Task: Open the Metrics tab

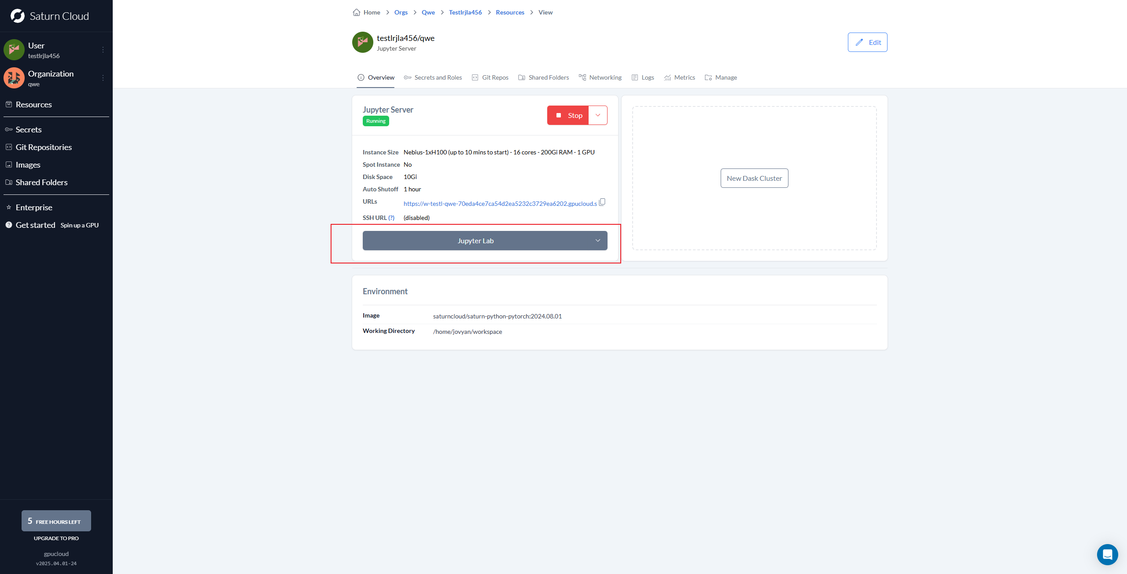Action: pos(680,77)
